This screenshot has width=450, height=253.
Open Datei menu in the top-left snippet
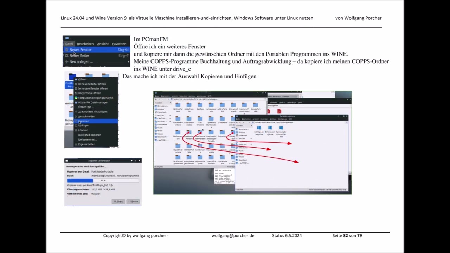click(69, 44)
